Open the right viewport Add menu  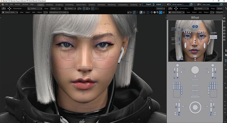pyautogui.click(x=200, y=12)
